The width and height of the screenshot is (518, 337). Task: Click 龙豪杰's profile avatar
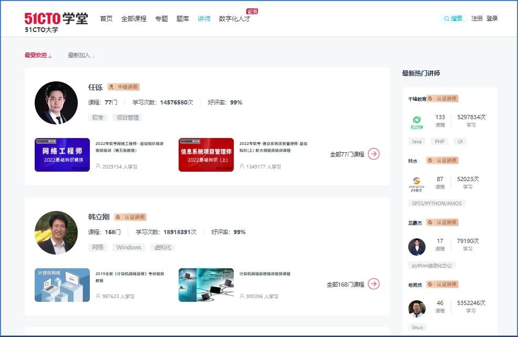click(417, 246)
